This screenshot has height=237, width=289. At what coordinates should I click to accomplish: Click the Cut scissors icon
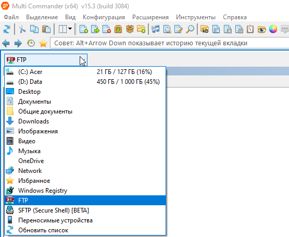pyautogui.click(x=22, y=29)
